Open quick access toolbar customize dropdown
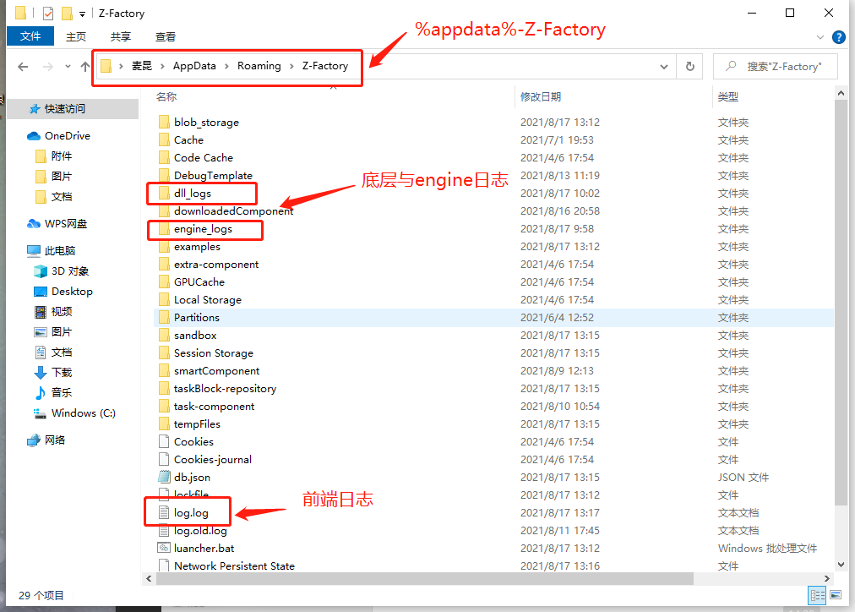The image size is (855, 612). 82,14
